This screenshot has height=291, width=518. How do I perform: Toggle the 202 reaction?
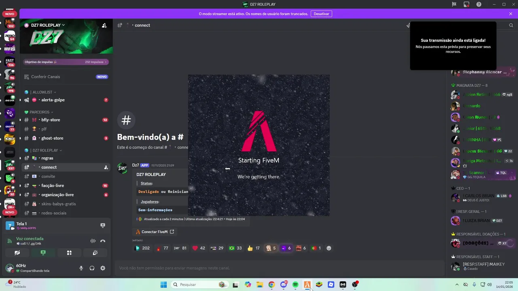[x=142, y=248]
